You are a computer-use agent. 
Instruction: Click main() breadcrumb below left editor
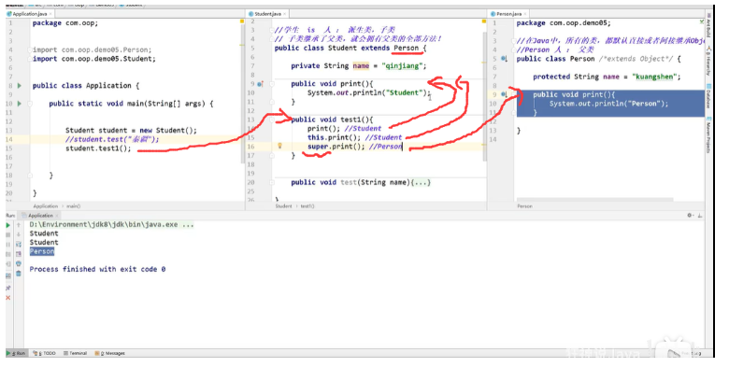click(x=74, y=206)
